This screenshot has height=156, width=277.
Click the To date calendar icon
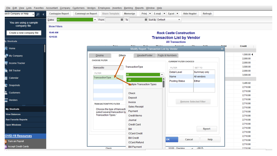pos(146,20)
